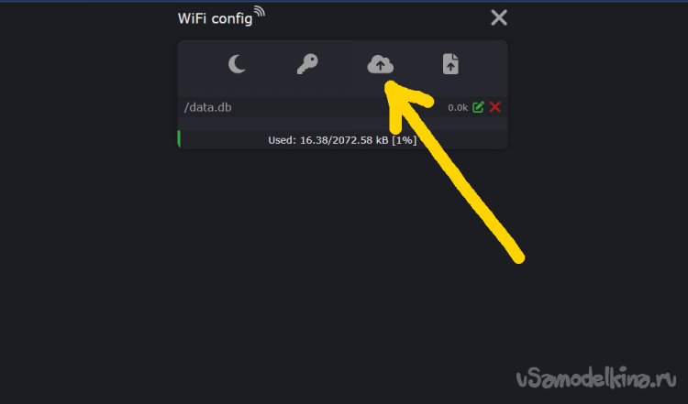Click the yellow arrow head tip
This screenshot has width=688, height=404.
coord(390,85)
